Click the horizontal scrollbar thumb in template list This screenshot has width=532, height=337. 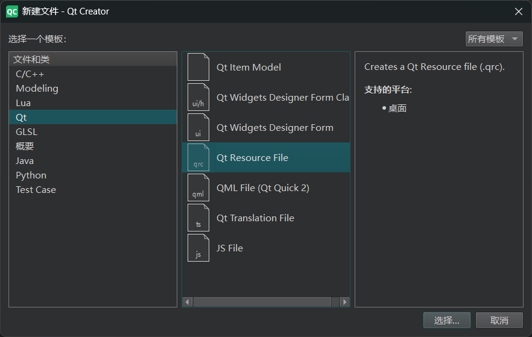point(262,302)
